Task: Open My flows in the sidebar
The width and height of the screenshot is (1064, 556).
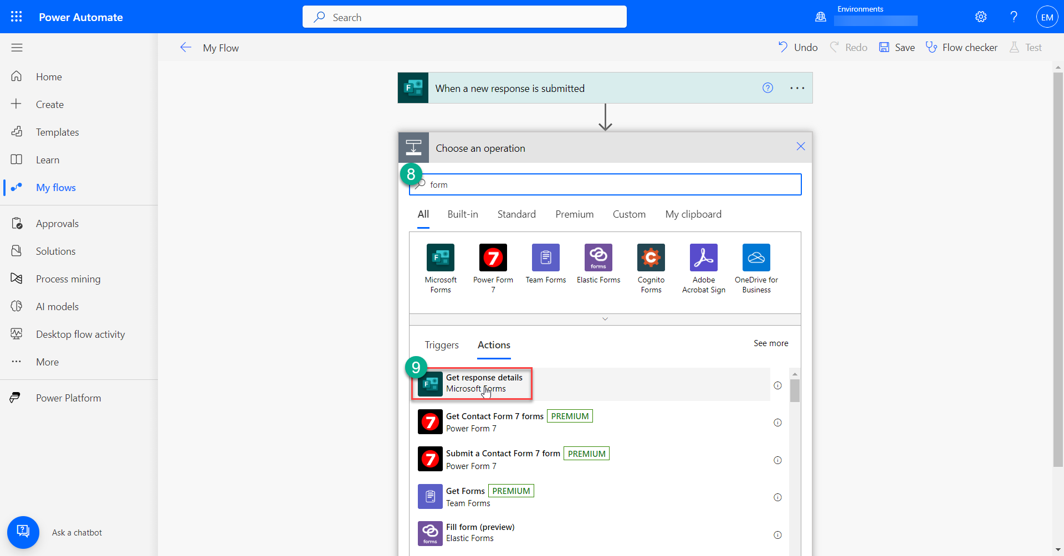Action: coord(79,187)
